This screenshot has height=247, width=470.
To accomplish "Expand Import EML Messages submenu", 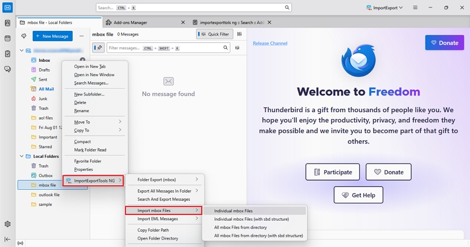I will pyautogui.click(x=165, y=219).
